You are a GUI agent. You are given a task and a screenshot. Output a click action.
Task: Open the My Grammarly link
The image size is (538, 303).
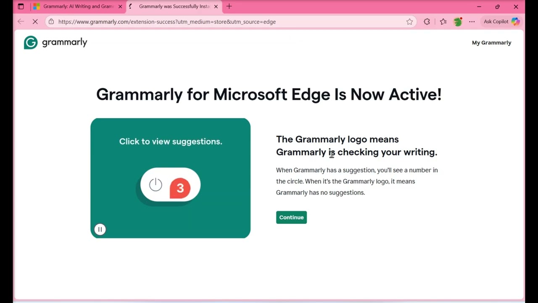pos(491,43)
